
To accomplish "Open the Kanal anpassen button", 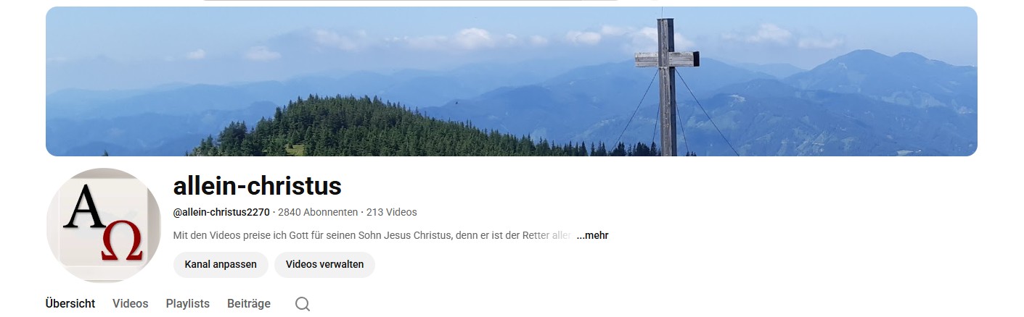I will pyautogui.click(x=221, y=265).
